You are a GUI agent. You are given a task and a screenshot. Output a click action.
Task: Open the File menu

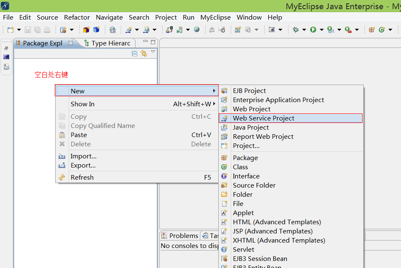tap(8, 18)
